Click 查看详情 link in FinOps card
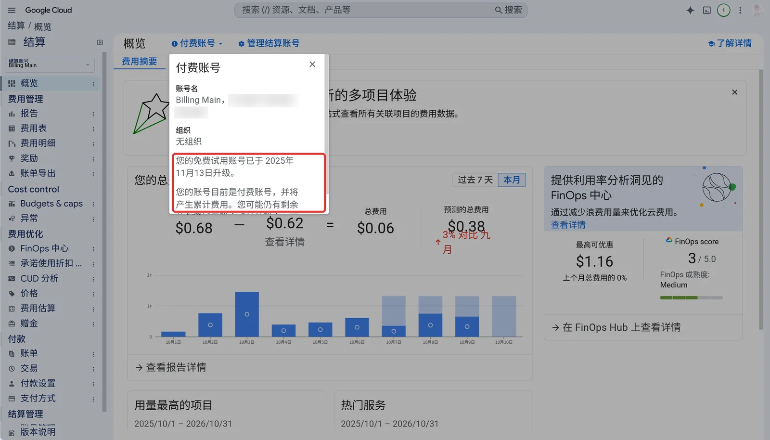Screen dimensions: 770x440 (568, 225)
